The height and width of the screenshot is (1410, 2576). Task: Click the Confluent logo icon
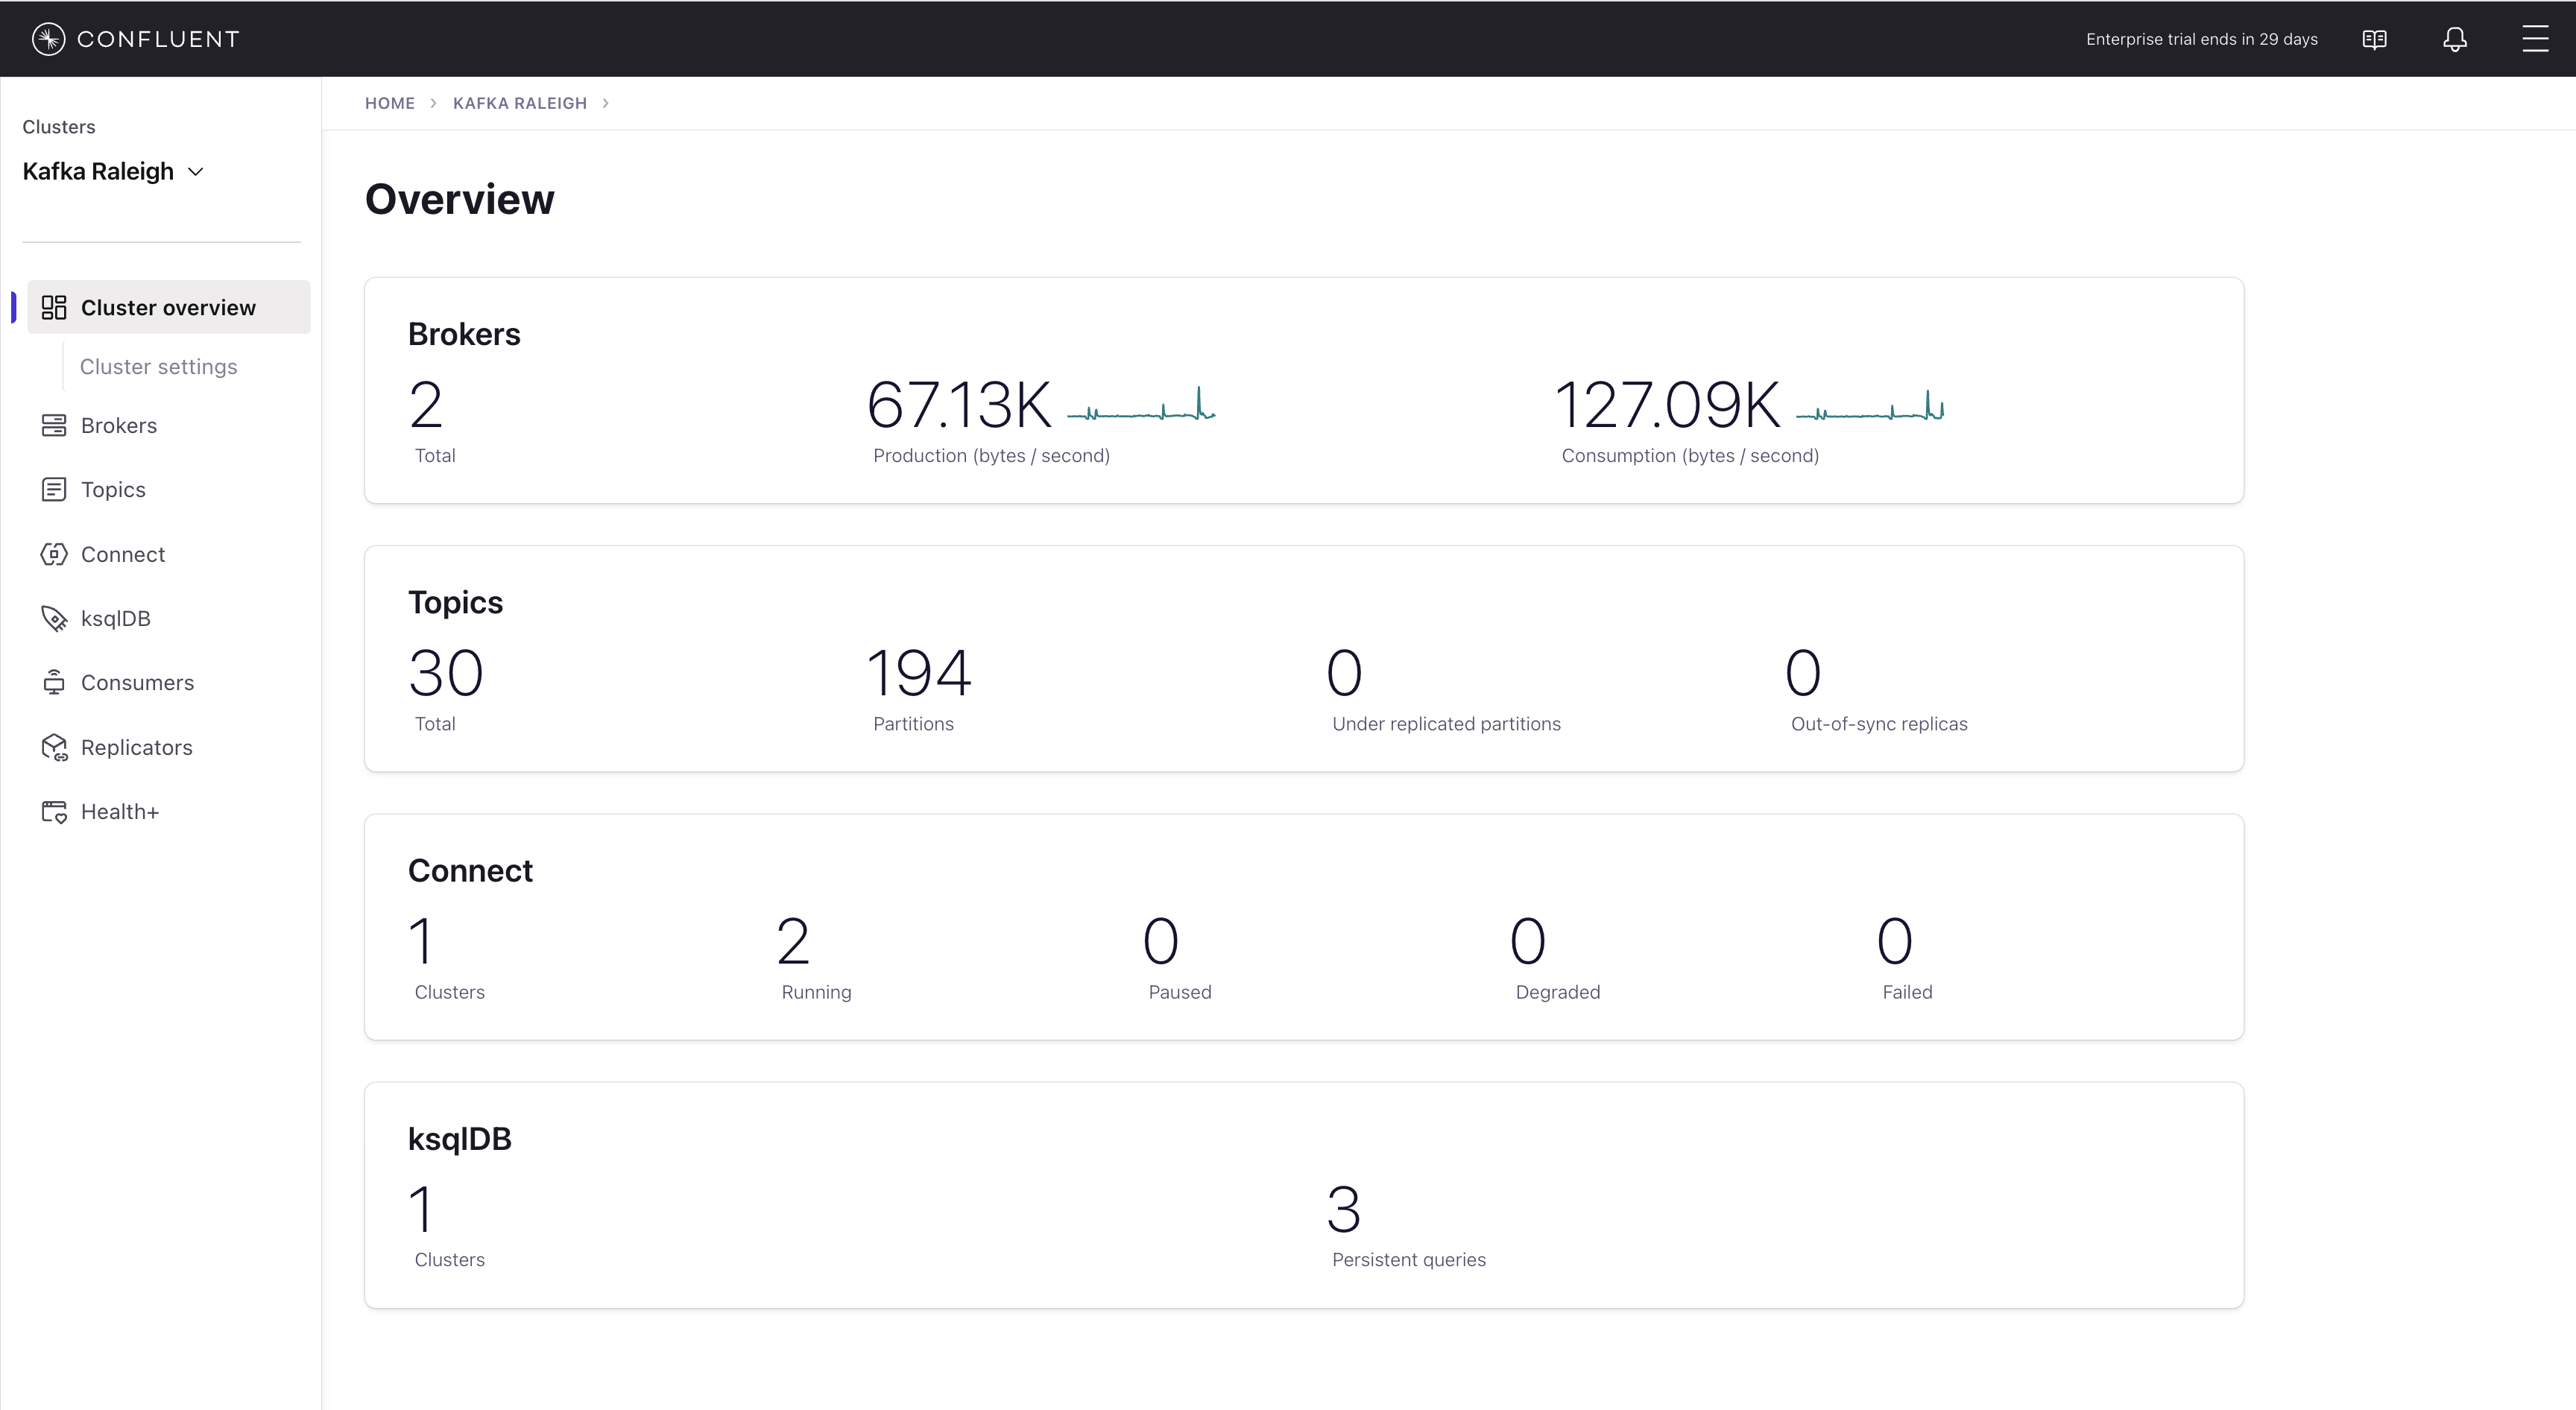48,39
